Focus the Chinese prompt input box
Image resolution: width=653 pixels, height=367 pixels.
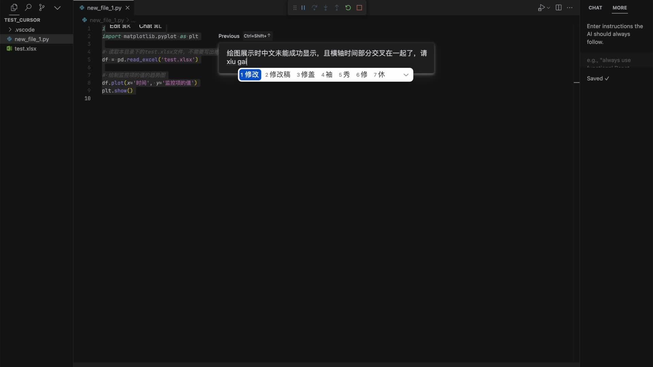(x=326, y=57)
